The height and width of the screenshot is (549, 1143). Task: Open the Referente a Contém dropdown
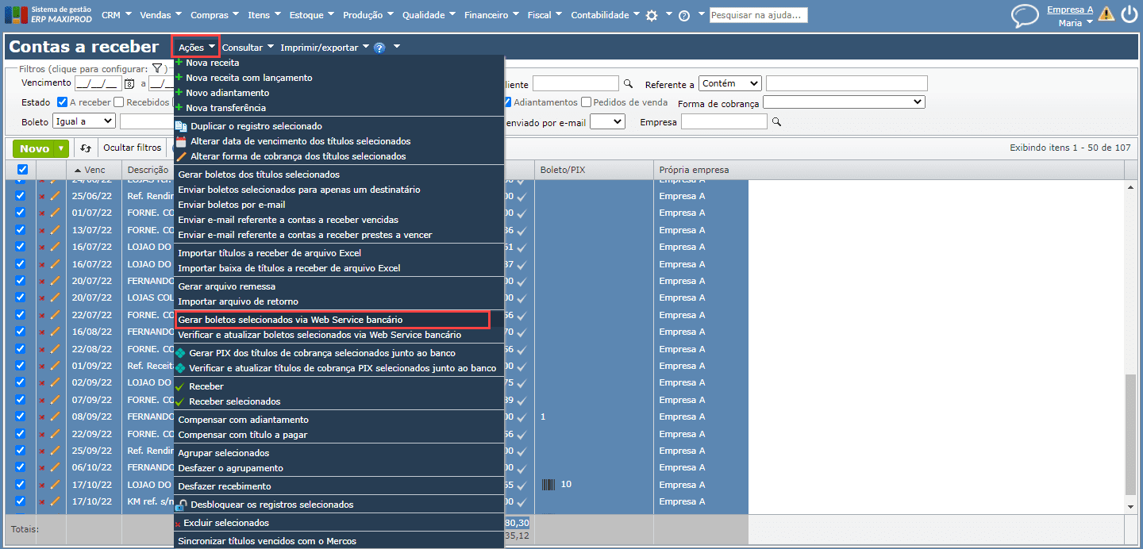(x=730, y=83)
